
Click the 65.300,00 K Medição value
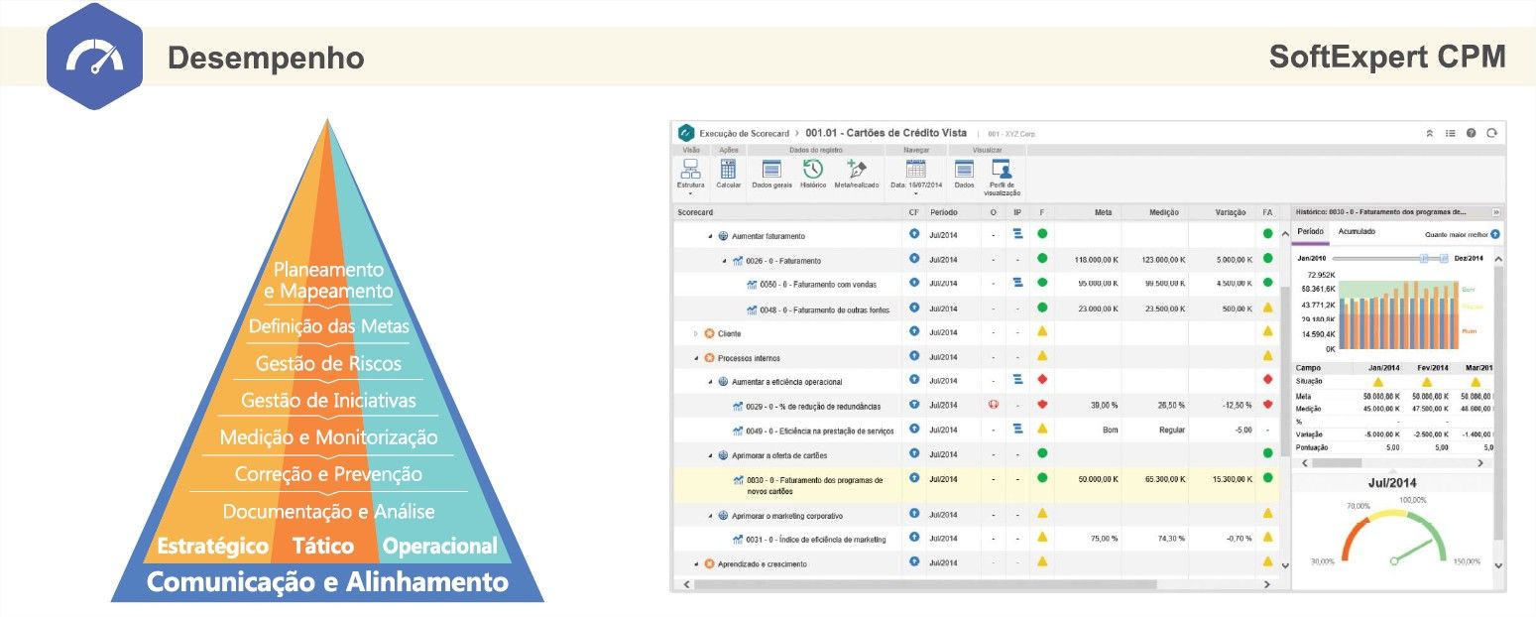pyautogui.click(x=1162, y=479)
